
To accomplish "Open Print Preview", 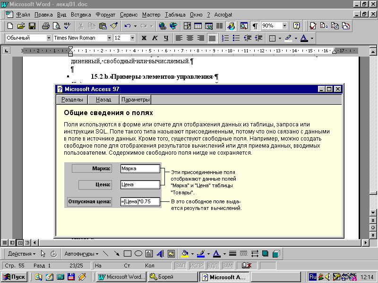I will [57, 26].
